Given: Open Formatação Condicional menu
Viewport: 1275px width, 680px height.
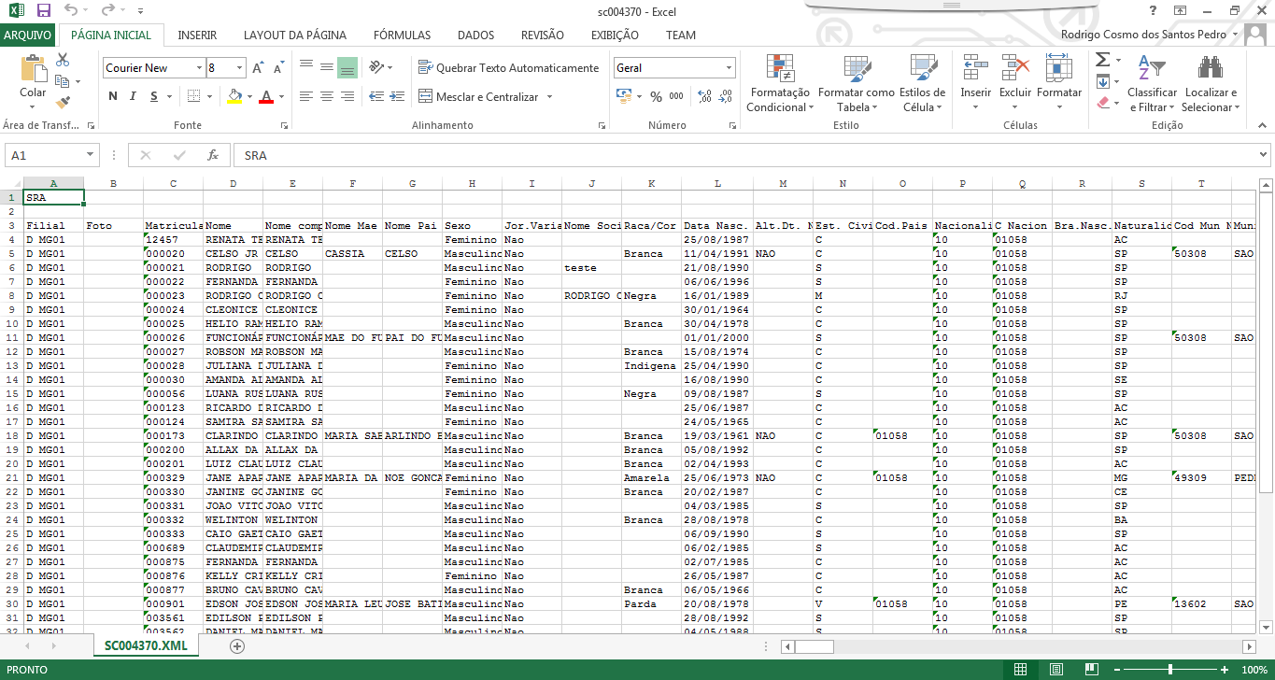Looking at the screenshot, I should point(780,82).
